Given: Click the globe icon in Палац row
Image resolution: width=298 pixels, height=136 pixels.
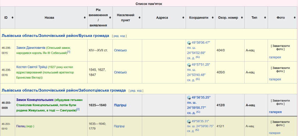Looking at the screenshot, I should (189, 121).
